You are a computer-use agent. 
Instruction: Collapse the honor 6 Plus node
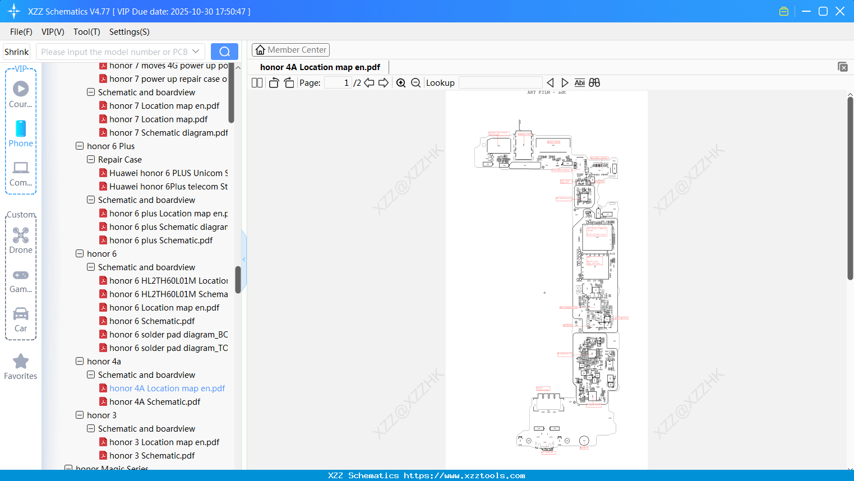[x=80, y=146]
